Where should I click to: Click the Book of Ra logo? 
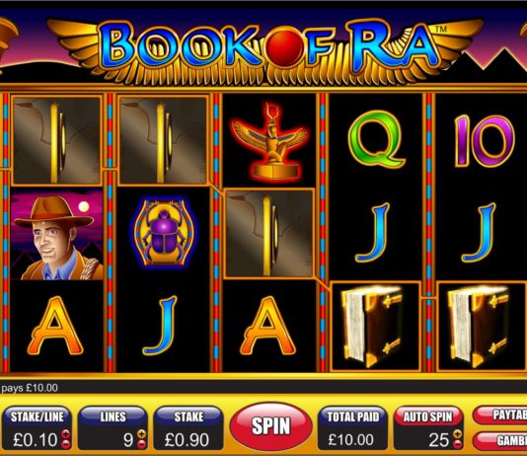[x=265, y=47]
